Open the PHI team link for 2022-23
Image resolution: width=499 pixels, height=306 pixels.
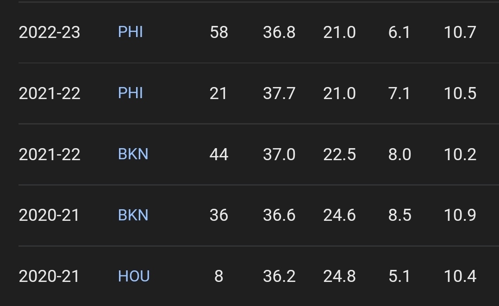[131, 32]
